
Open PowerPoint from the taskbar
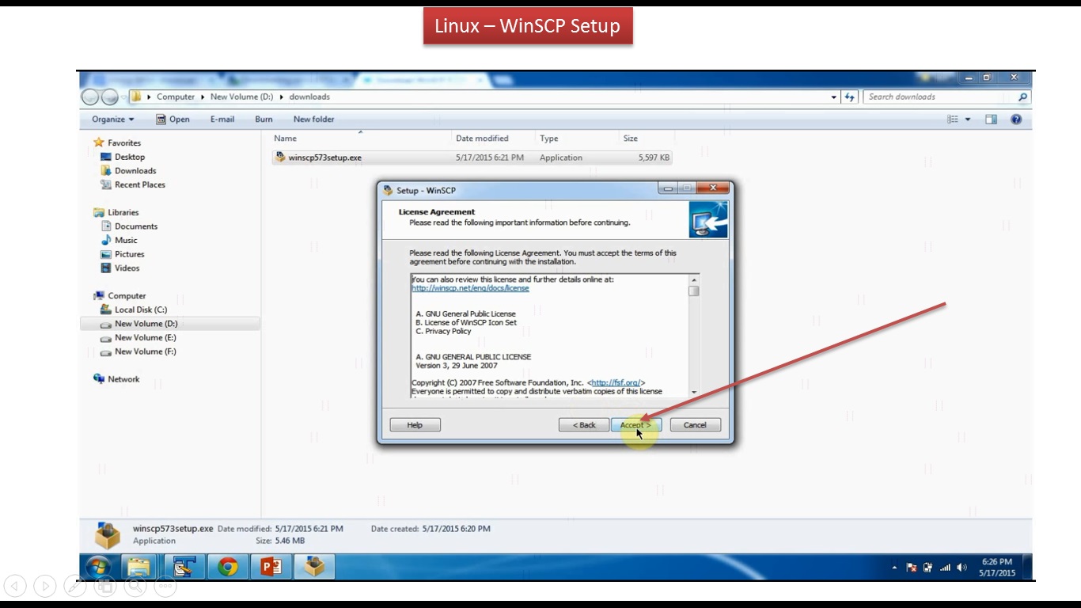click(271, 567)
